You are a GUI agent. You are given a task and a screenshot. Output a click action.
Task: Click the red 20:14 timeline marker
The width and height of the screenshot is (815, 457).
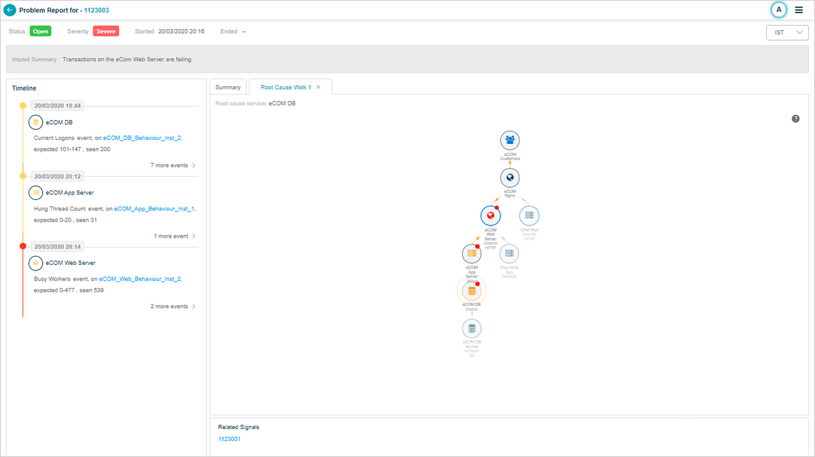pos(23,246)
